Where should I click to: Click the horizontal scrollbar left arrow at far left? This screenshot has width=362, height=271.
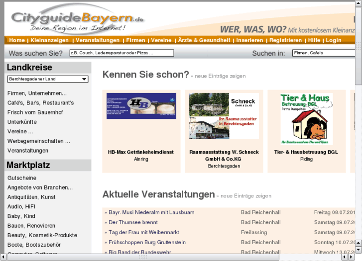pyautogui.click(x=3, y=257)
